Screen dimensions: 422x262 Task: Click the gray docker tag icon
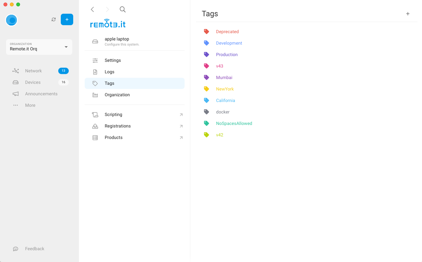click(207, 112)
